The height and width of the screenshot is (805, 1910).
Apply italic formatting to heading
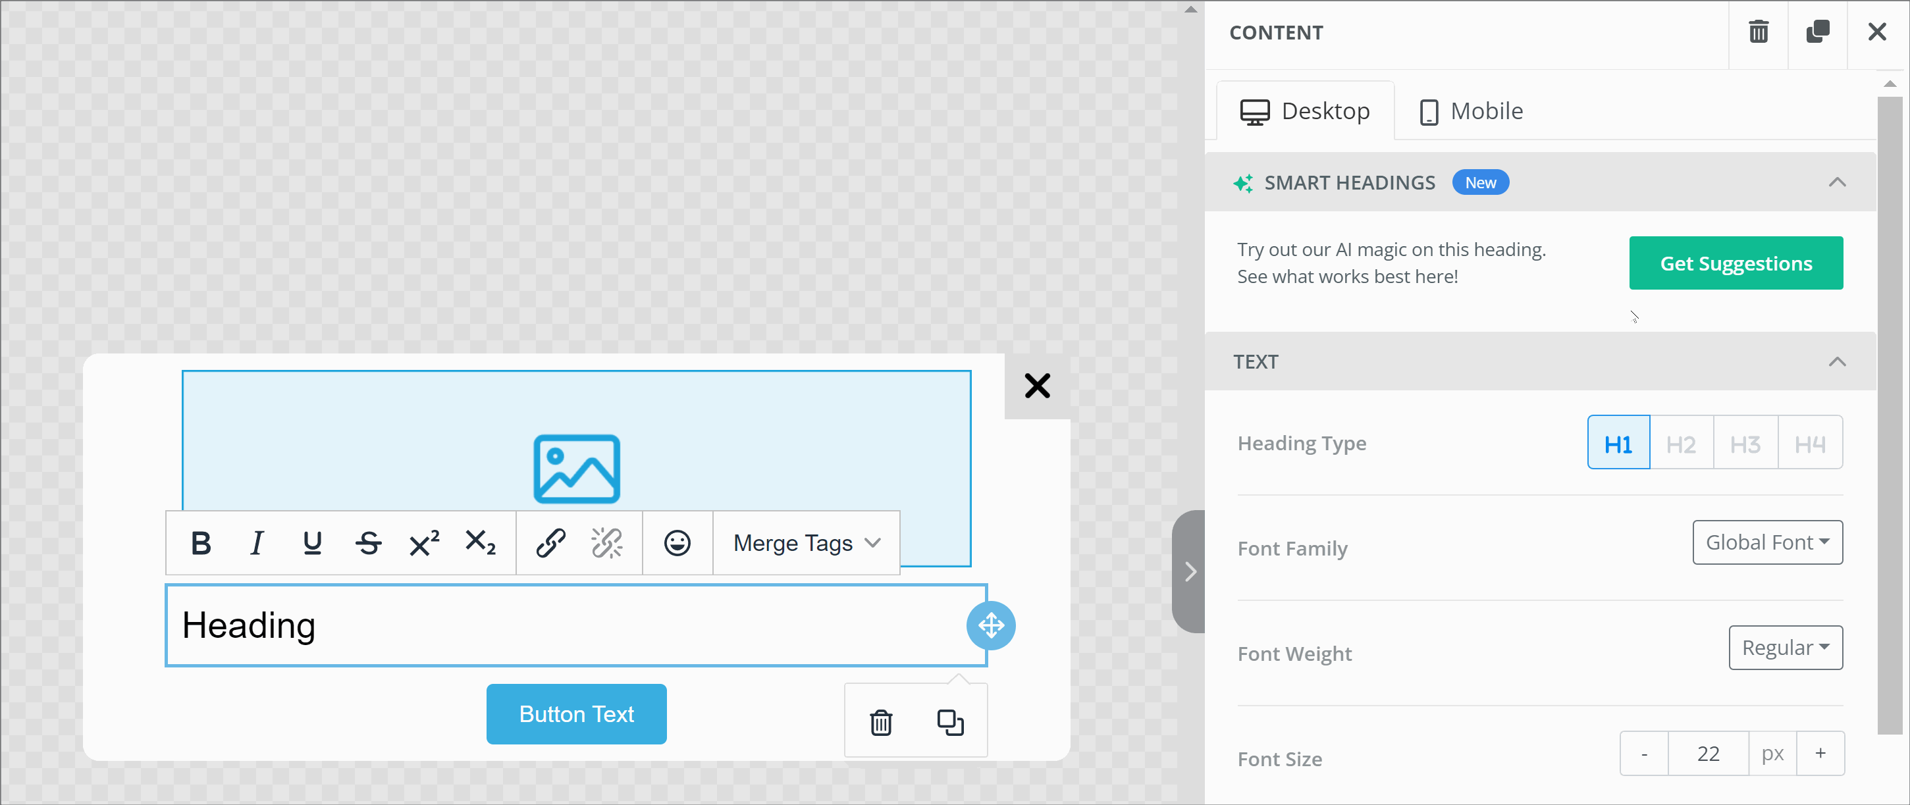coord(257,542)
